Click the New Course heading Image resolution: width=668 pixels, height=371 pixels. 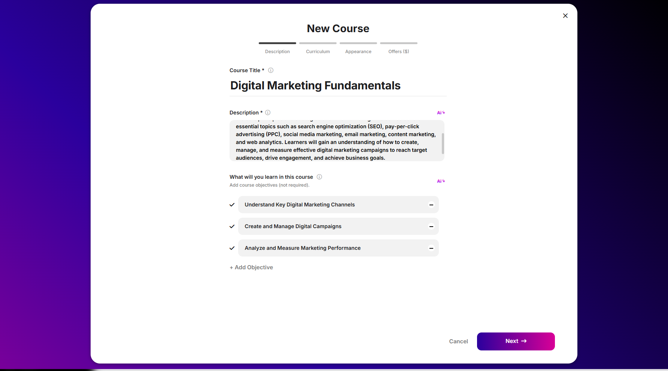[x=338, y=28]
